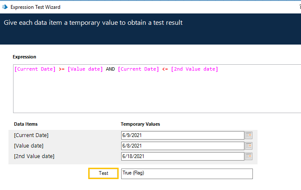This screenshot has height=190, width=301.
Task: Open calendar picker for Current Date
Action: click(x=249, y=135)
